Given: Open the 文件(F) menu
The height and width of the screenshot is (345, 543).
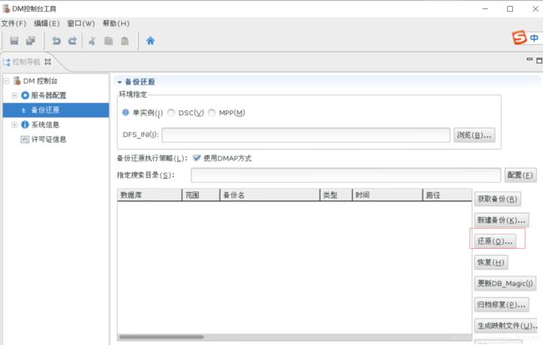Looking at the screenshot, I should pos(13,23).
